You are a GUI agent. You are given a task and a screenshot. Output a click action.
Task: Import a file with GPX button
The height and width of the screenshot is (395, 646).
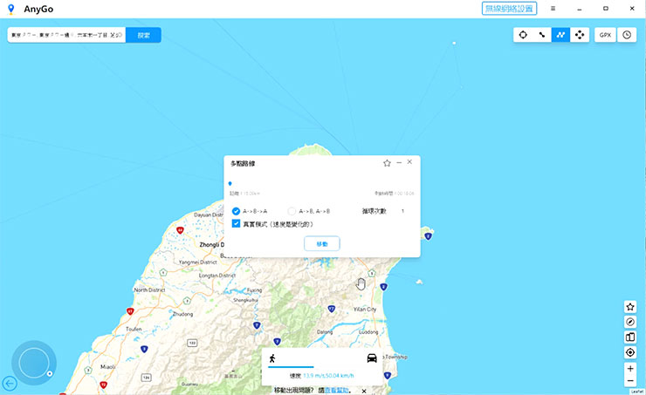pos(605,36)
